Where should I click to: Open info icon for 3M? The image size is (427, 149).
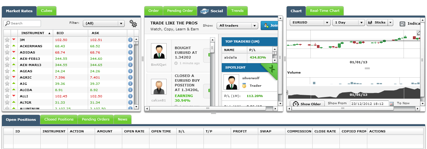pos(130,40)
